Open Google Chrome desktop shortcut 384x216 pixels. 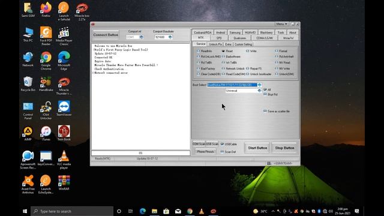(x=46, y=61)
